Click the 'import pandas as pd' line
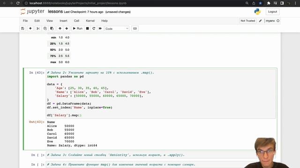Image resolution: width=300 pixels, height=168 pixels. [65, 77]
